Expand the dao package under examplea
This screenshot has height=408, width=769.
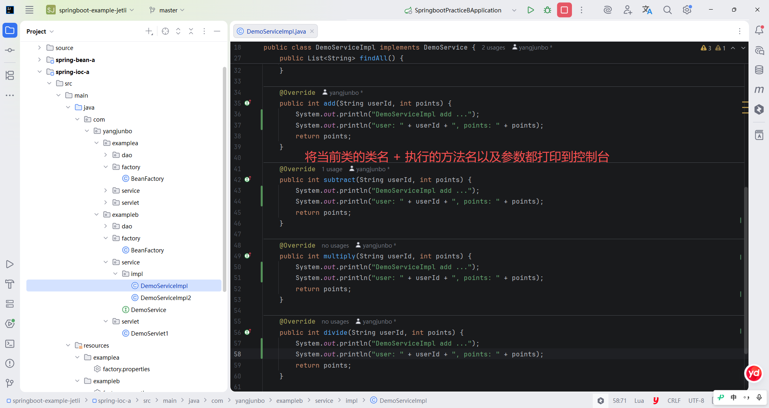[x=106, y=155]
